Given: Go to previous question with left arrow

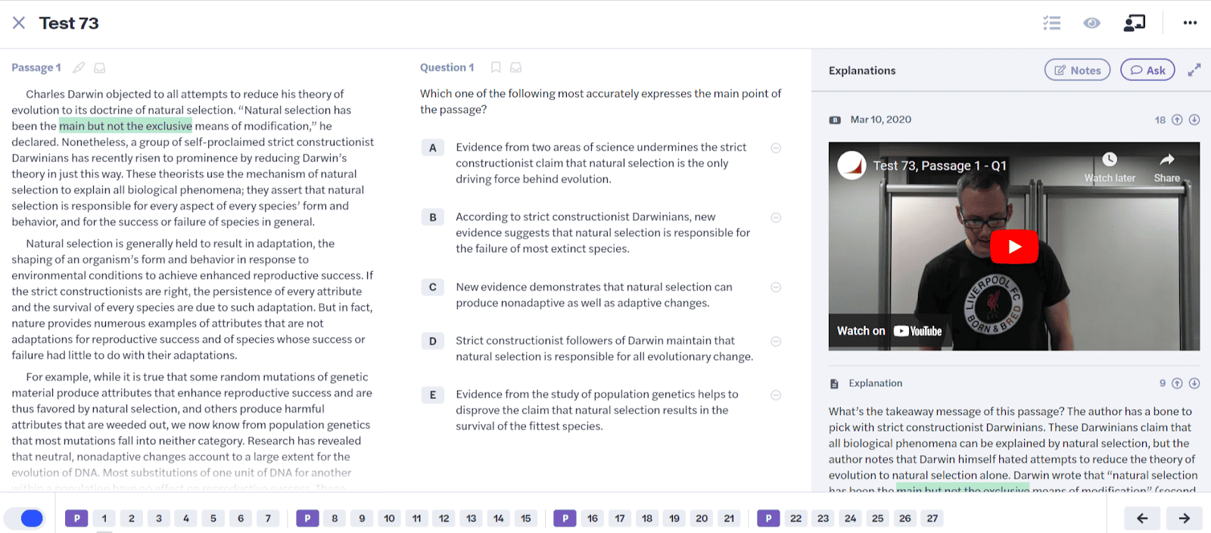Looking at the screenshot, I should (x=1142, y=519).
